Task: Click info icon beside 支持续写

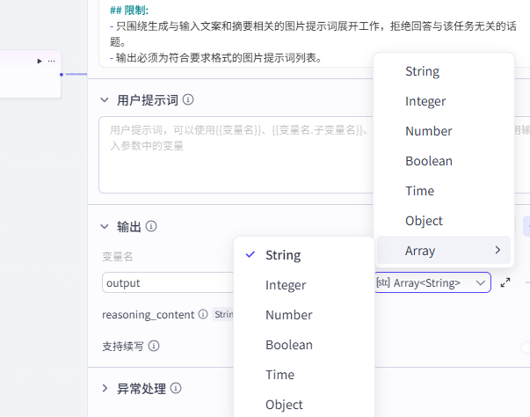Action: tap(154, 346)
